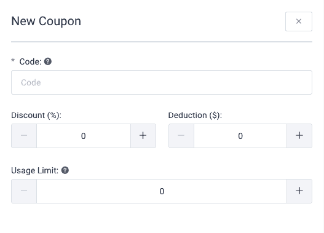Image resolution: width=324 pixels, height=233 pixels.
Task: Click the required asterisk beside Code
Action: pos(13,60)
